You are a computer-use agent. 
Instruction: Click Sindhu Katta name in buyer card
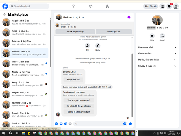[69, 72]
